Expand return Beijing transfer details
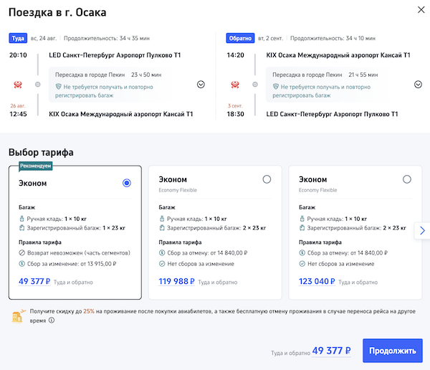 coord(418,84)
